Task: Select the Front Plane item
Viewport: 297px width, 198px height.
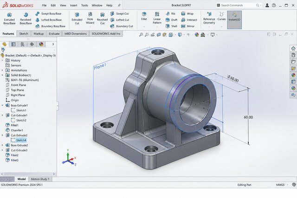Action: coord(16,85)
